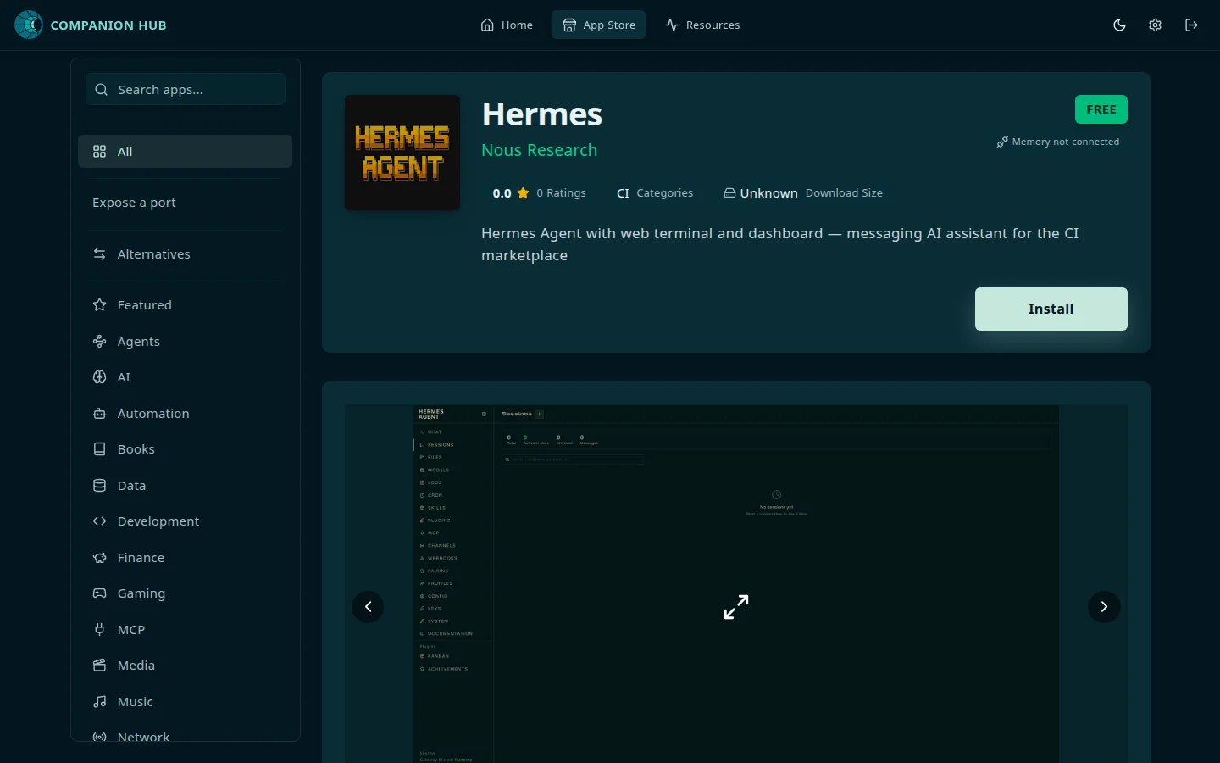Go to Home tab

(507, 25)
